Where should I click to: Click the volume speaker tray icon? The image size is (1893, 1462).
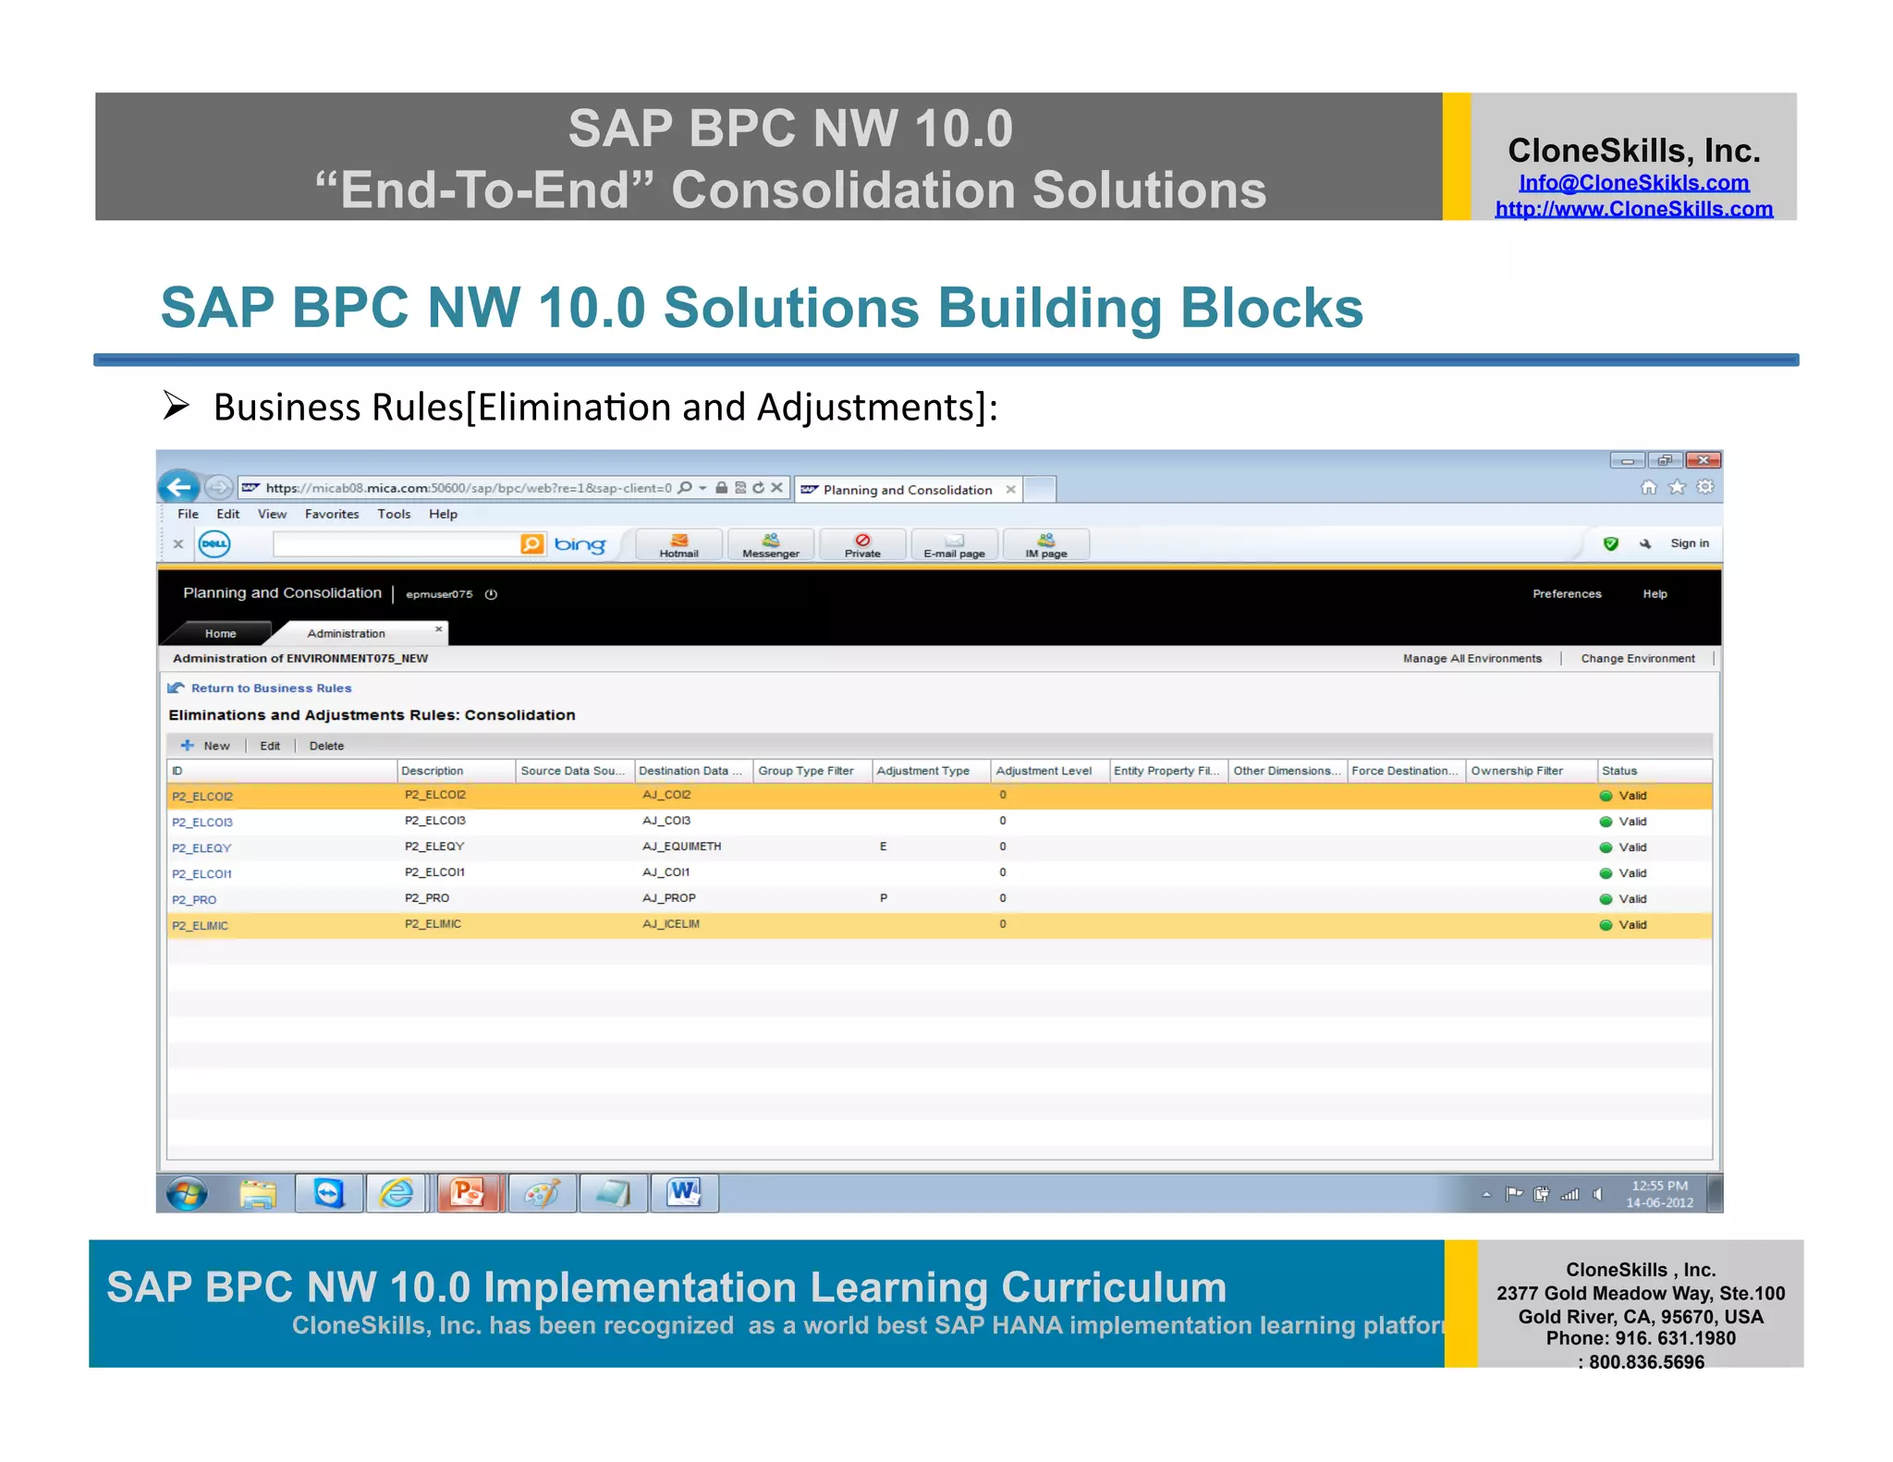click(1597, 1194)
